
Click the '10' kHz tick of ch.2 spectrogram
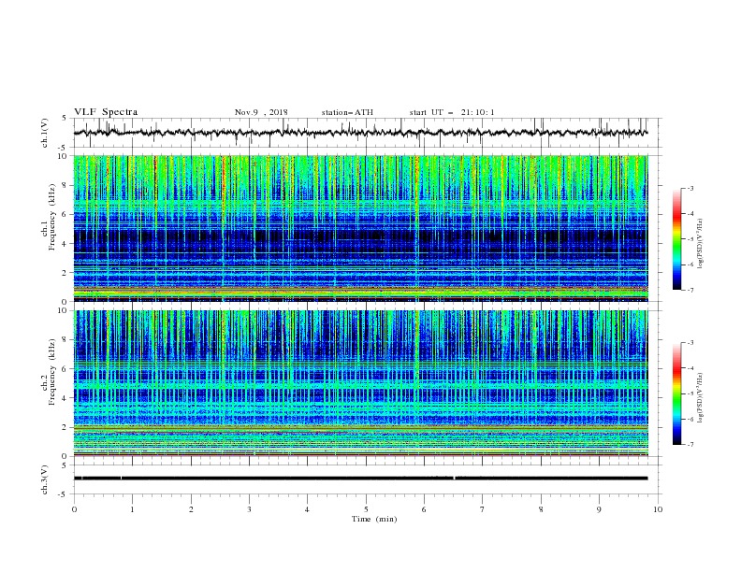[x=64, y=310]
